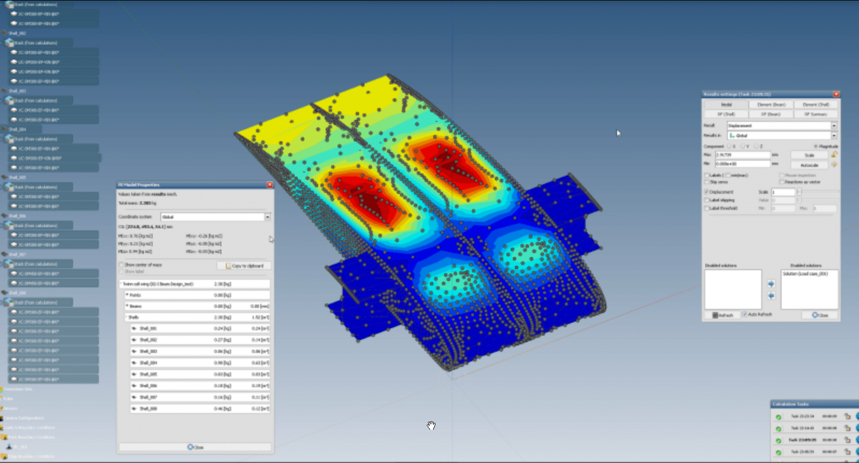
Task: Adjust the displacement Scale slider
Action: click(x=799, y=192)
